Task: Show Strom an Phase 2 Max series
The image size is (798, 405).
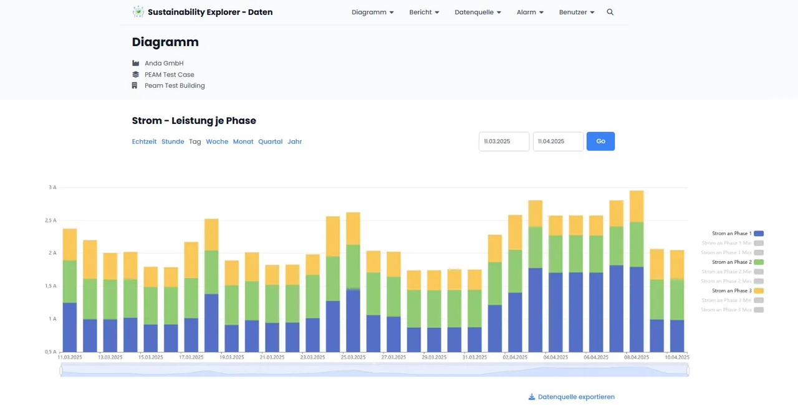Action: (x=726, y=281)
